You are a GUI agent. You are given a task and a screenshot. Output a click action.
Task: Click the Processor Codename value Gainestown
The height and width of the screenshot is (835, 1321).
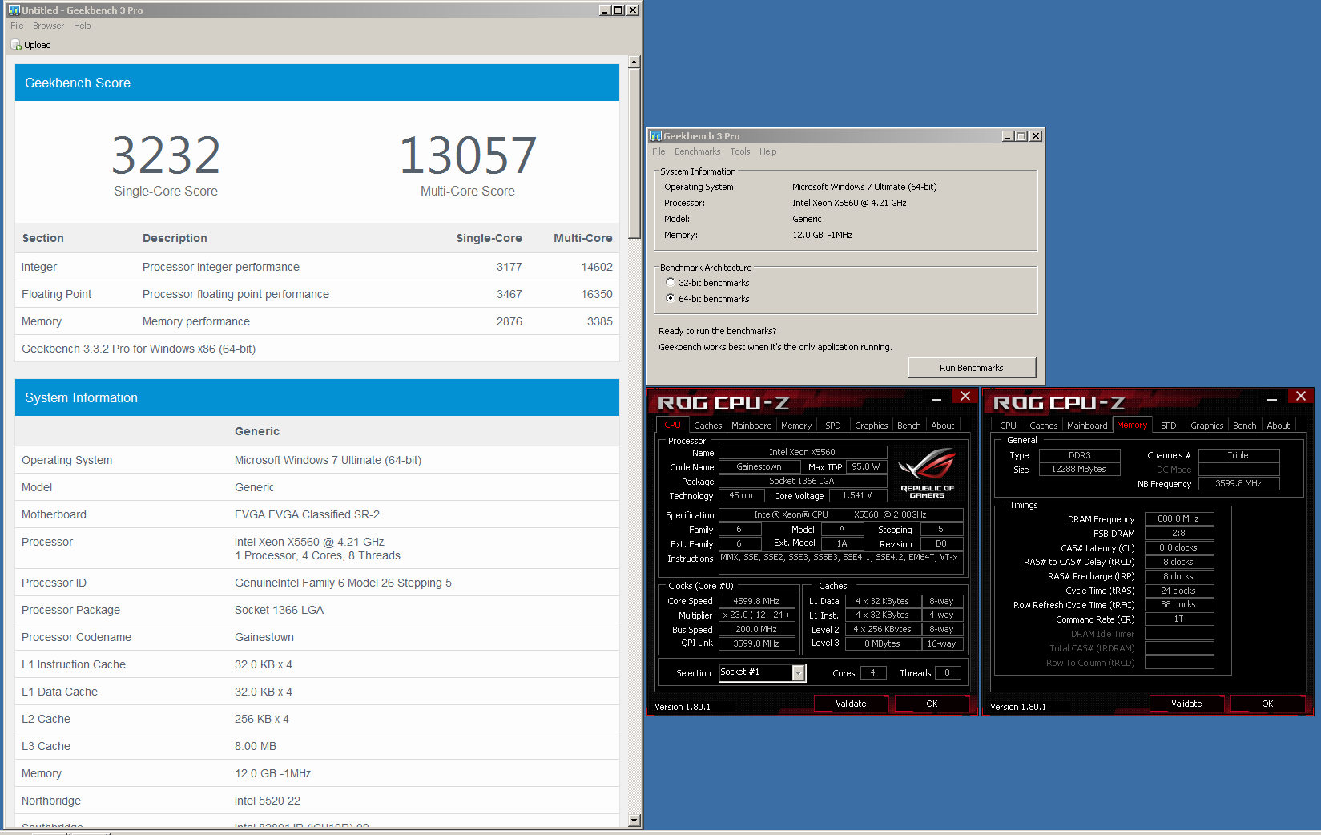264,637
